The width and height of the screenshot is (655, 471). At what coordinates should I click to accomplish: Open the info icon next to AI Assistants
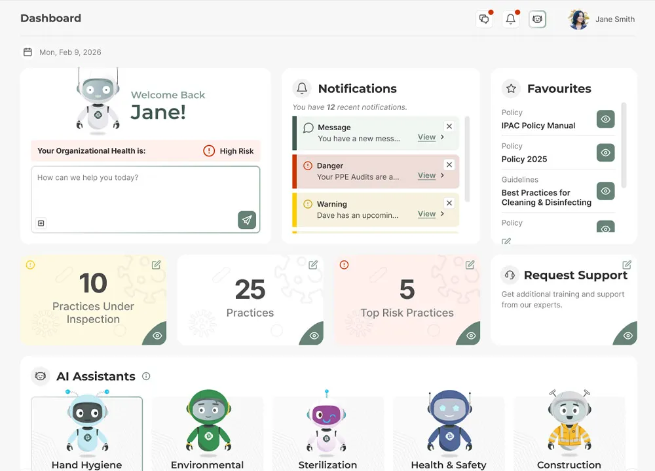(146, 376)
